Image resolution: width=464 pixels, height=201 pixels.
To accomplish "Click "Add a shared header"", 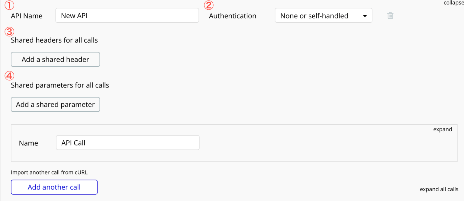I will tap(55, 59).
